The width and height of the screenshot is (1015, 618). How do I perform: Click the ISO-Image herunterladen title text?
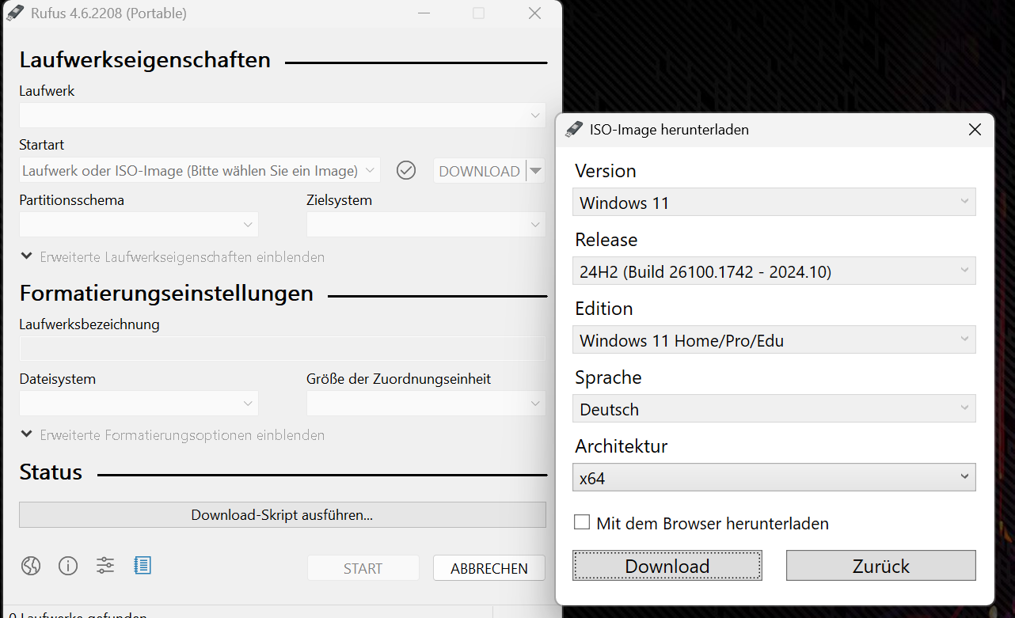point(669,130)
